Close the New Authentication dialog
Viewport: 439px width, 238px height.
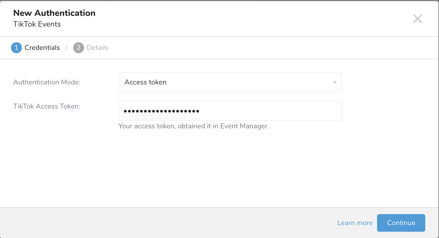417,19
